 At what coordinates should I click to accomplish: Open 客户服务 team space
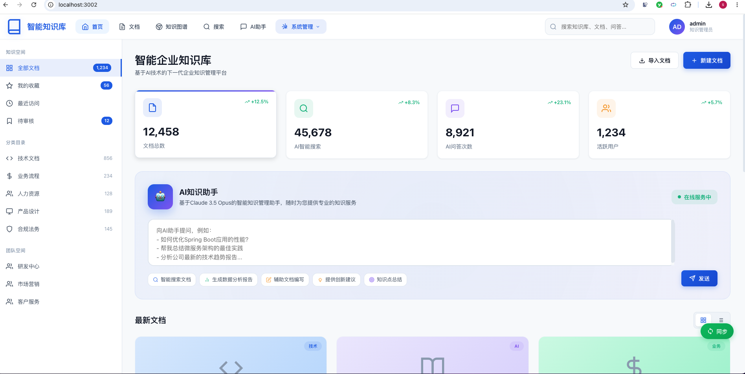pyautogui.click(x=61, y=302)
